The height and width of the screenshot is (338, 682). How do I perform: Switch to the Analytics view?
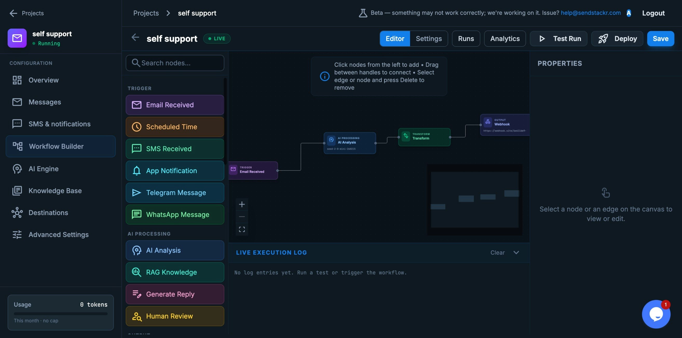[504, 38]
